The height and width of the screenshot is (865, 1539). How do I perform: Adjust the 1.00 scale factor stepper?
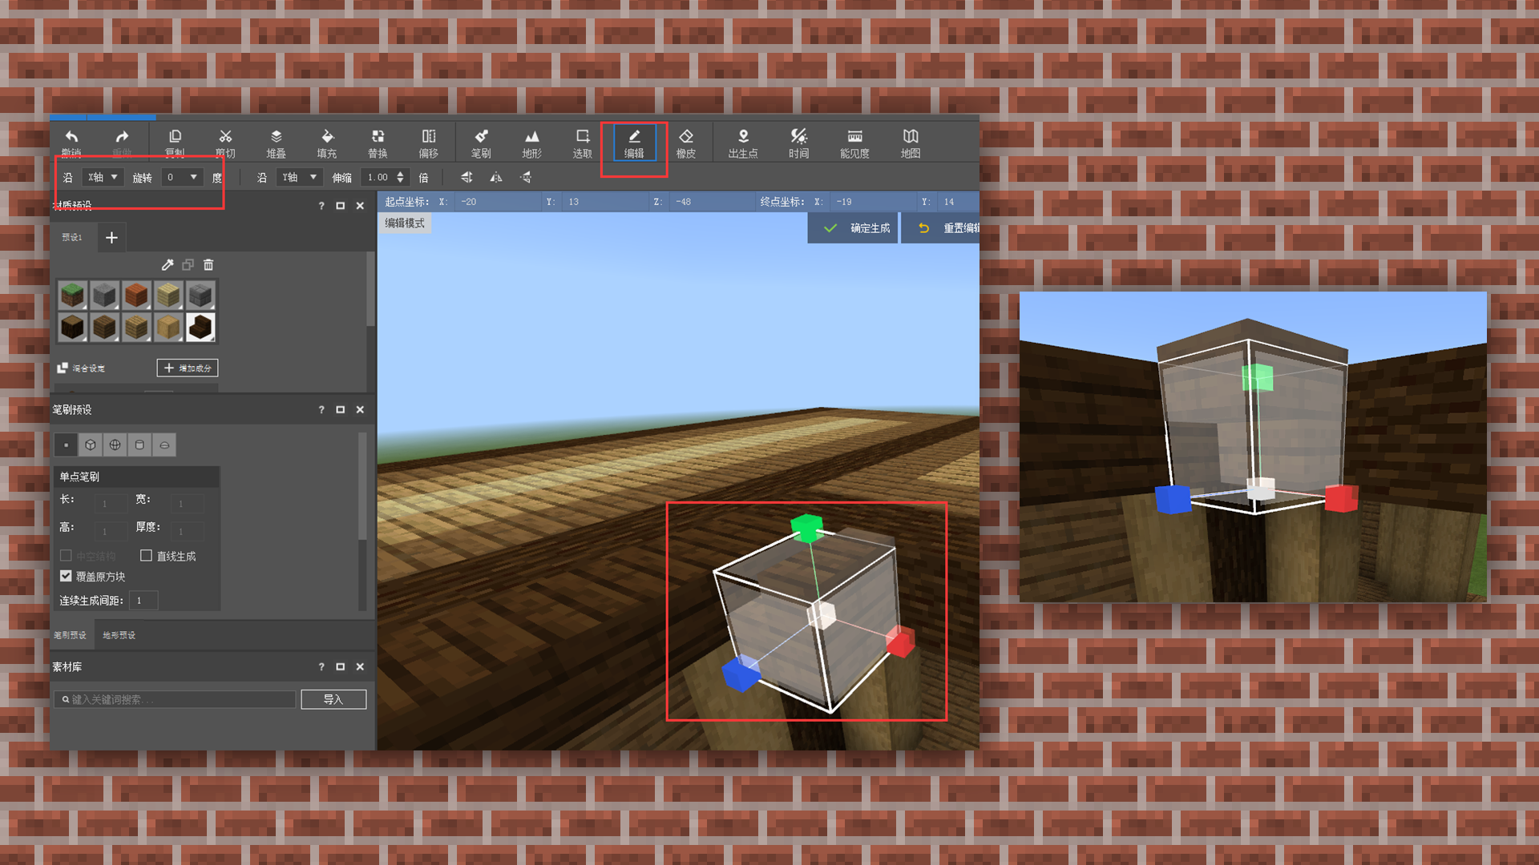click(400, 177)
